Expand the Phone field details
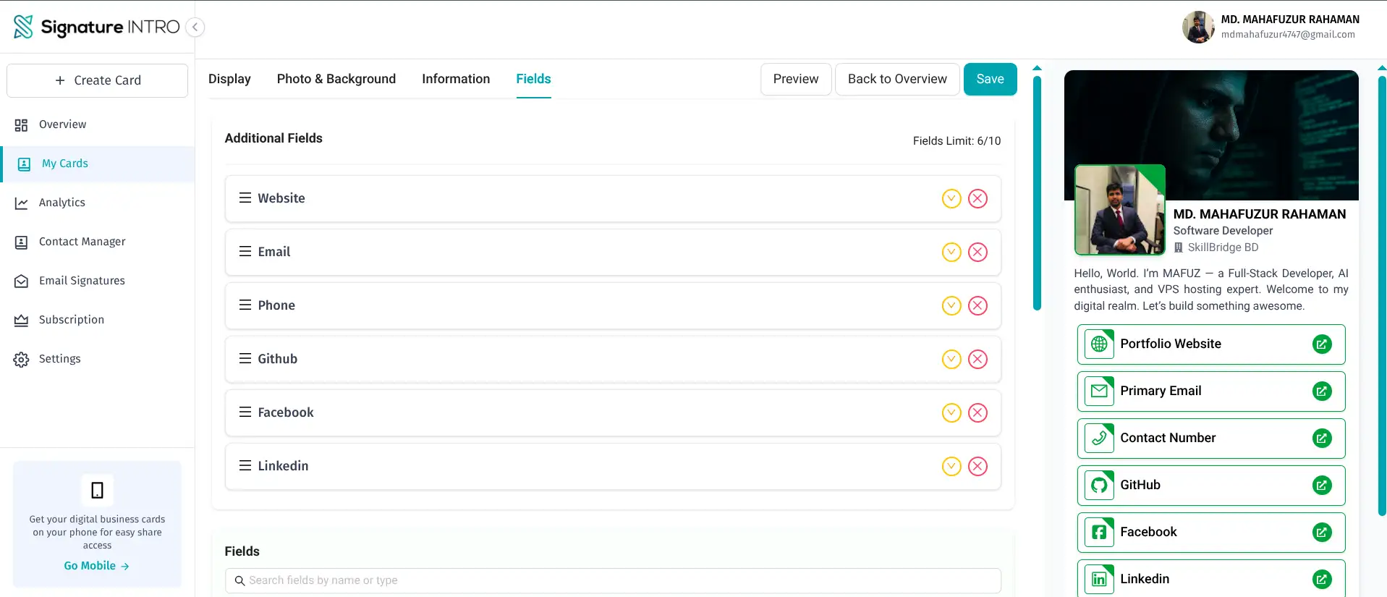The image size is (1387, 597). (x=951, y=305)
